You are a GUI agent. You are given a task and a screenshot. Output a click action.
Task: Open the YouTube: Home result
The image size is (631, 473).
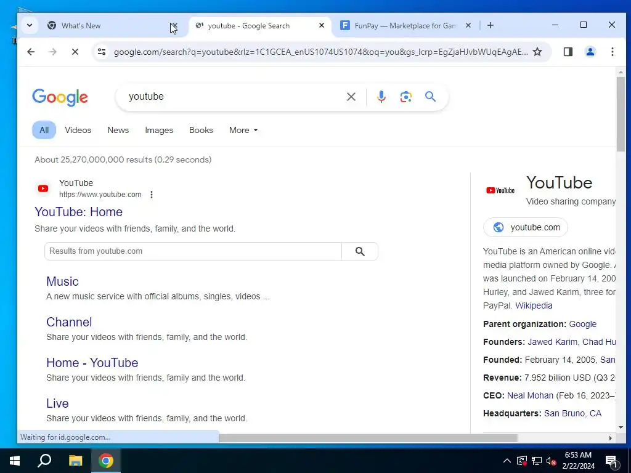(x=78, y=212)
